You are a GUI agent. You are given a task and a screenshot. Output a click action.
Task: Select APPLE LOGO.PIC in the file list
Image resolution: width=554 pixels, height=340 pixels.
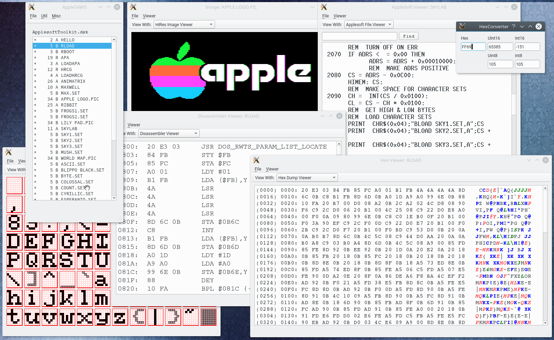(x=72, y=99)
